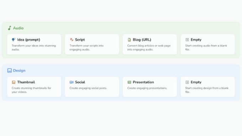This screenshot has width=242, height=136.
Task: Click the blue Social post icon
Action: tap(72, 82)
